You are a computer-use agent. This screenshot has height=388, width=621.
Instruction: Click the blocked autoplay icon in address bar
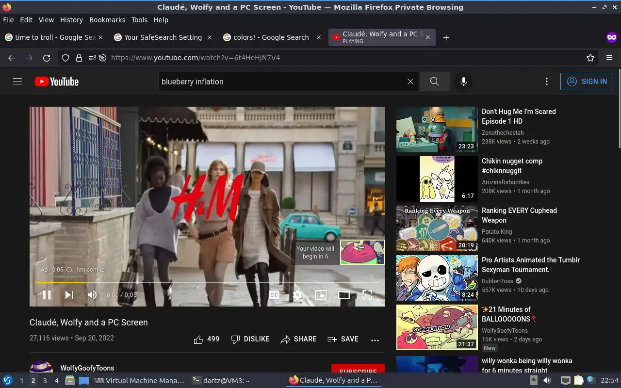click(102, 58)
